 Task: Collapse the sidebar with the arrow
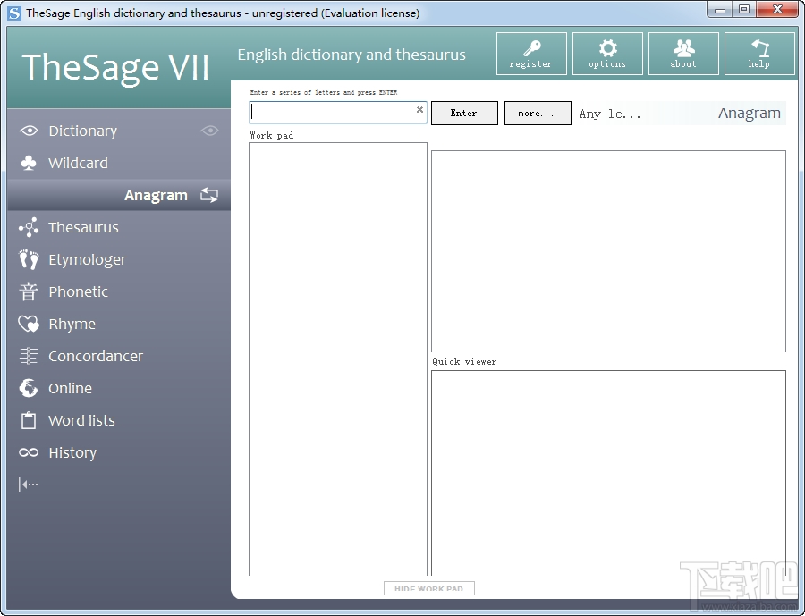click(27, 484)
